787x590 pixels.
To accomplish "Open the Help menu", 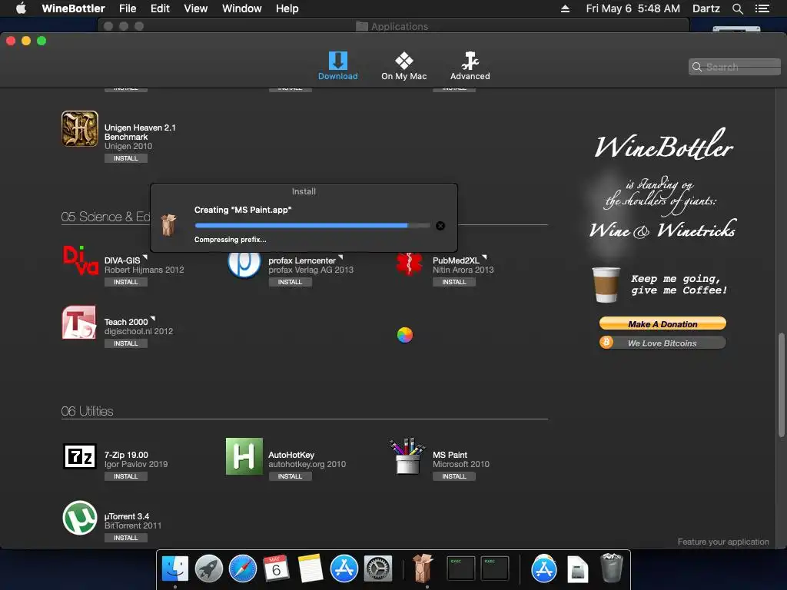I will 287,8.
